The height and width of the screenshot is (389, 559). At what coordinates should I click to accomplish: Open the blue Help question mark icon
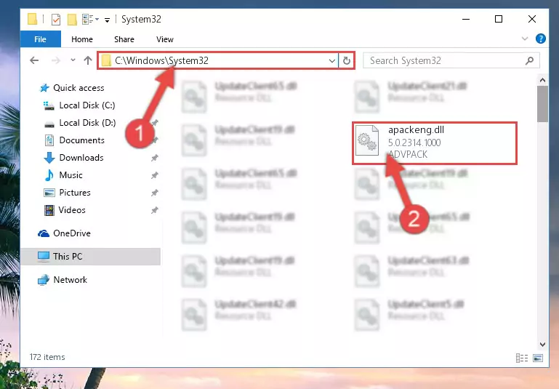point(540,39)
